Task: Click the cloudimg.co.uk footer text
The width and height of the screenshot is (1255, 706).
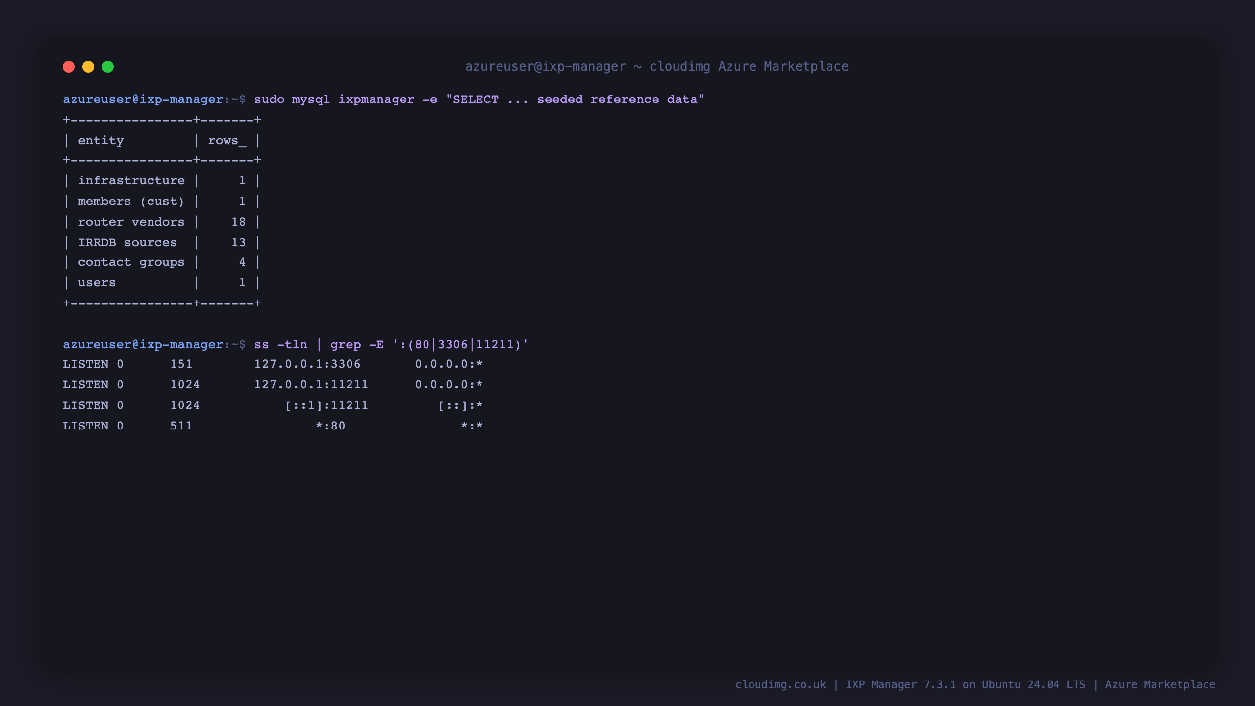Action: [x=780, y=685]
